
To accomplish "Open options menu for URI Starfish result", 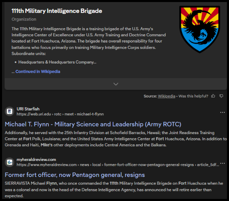I will (223, 112).
